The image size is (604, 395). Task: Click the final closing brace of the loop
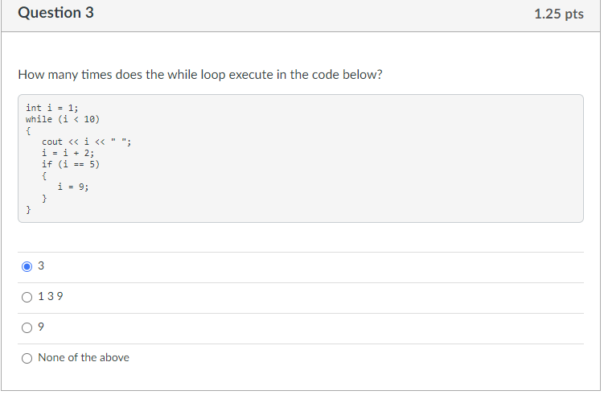28,210
